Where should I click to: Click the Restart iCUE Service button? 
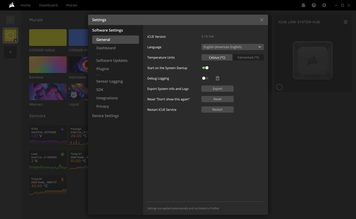pyautogui.click(x=217, y=110)
